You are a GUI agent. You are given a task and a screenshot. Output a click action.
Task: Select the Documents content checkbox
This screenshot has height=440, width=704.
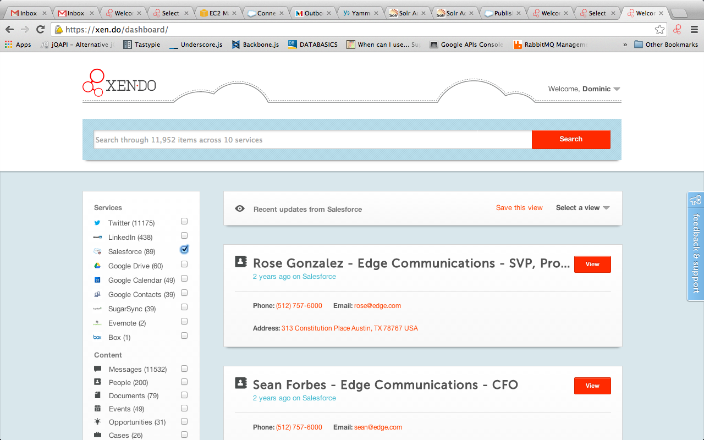[x=184, y=395]
